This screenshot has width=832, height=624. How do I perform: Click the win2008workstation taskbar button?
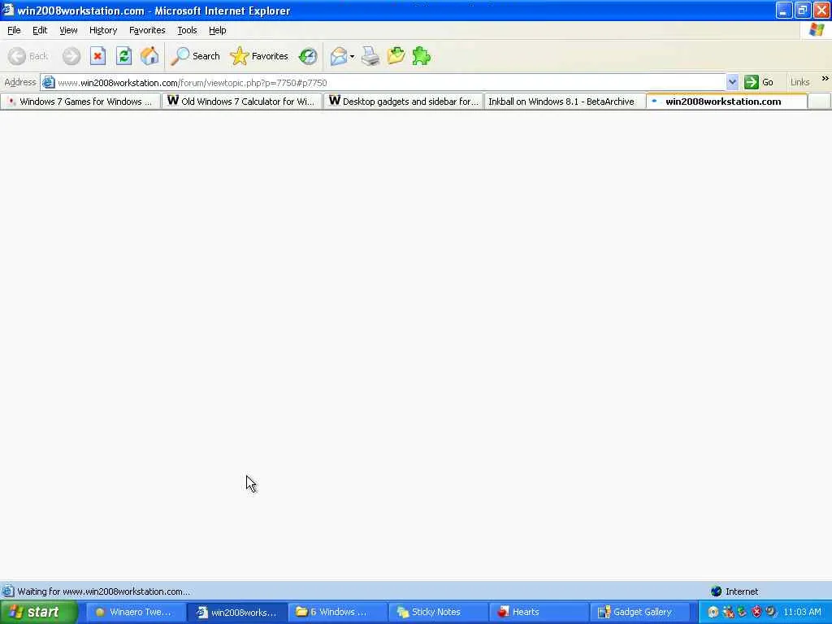[x=238, y=612]
